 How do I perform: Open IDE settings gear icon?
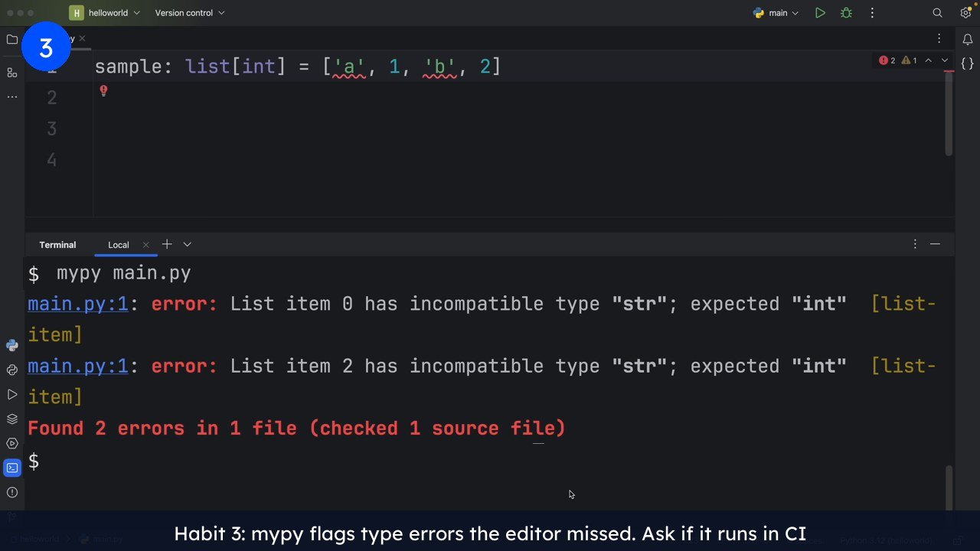[965, 13]
